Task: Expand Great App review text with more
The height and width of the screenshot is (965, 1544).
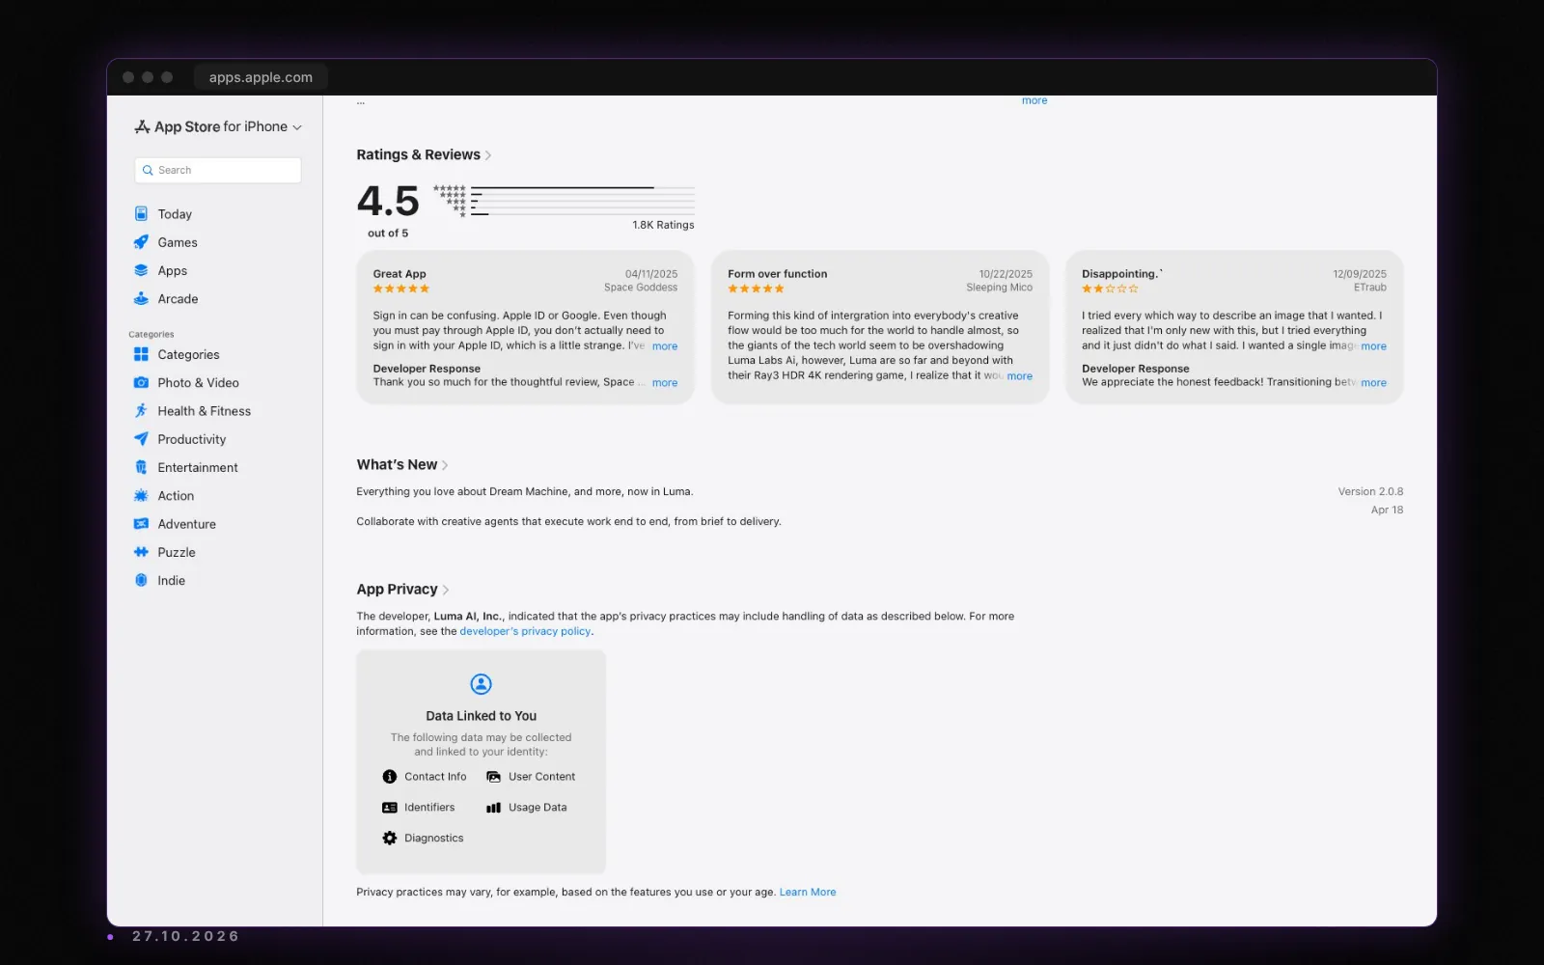Action: 665,345
